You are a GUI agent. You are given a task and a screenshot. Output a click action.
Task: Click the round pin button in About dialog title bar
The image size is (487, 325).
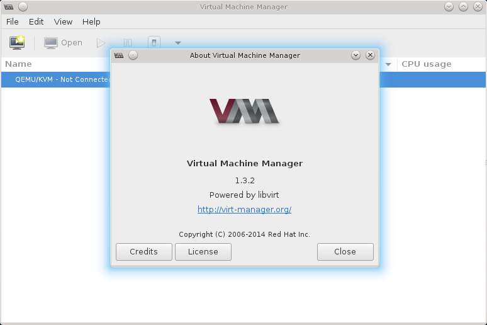133,55
